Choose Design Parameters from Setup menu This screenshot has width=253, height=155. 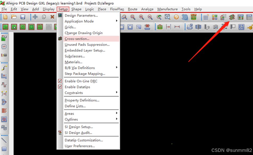tap(91, 15)
